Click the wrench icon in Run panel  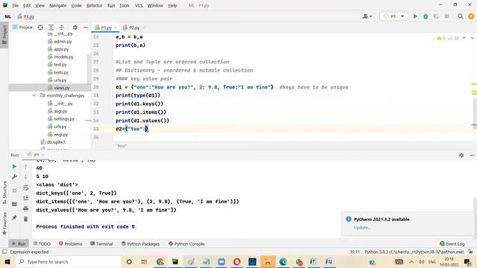(x=14, y=177)
